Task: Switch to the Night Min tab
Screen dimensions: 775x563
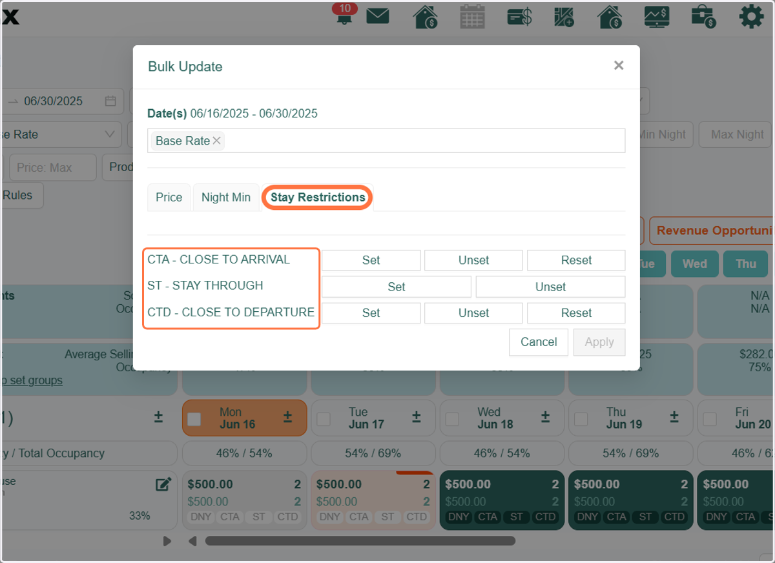Action: pyautogui.click(x=226, y=198)
